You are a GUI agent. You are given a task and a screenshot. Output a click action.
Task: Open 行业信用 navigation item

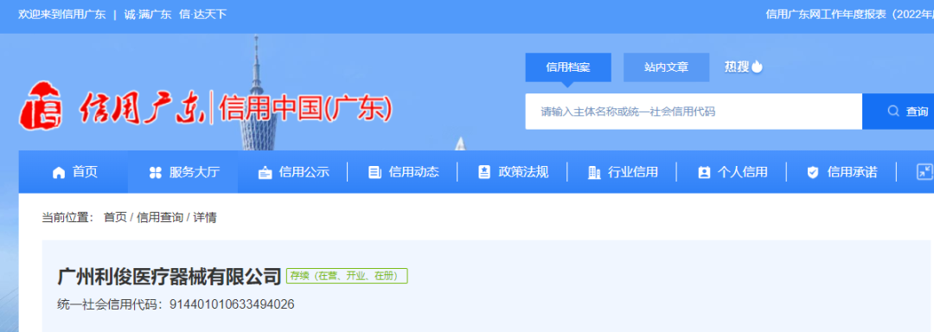[623, 172]
